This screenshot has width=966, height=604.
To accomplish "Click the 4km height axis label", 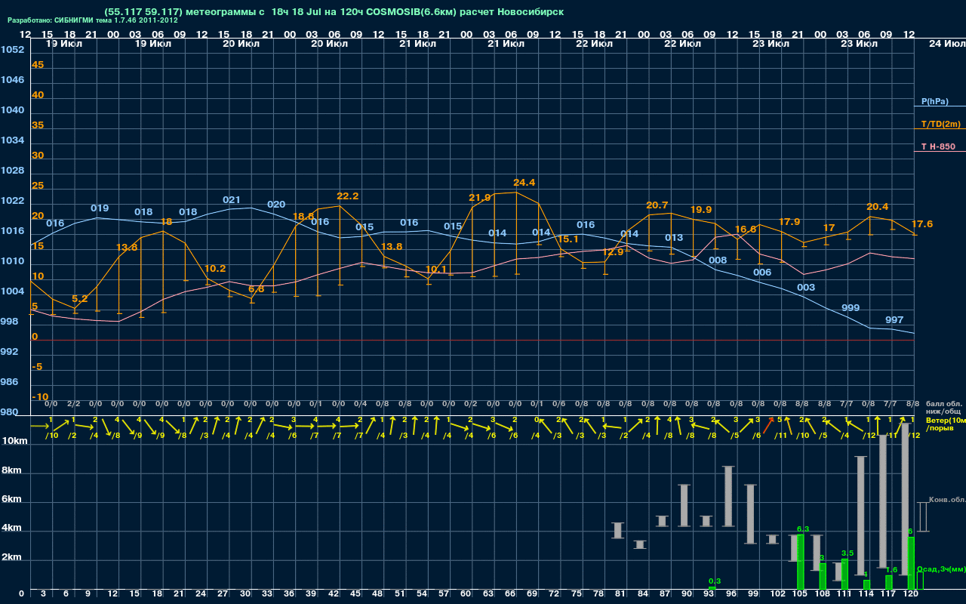I will (x=12, y=528).
